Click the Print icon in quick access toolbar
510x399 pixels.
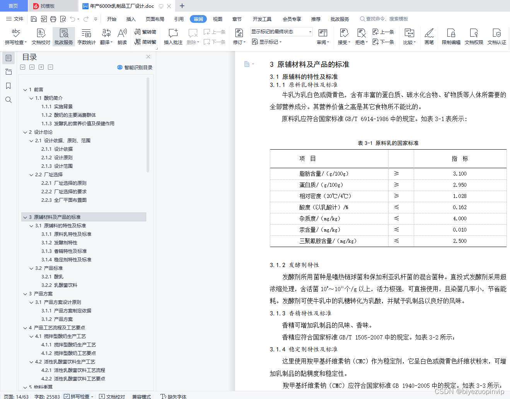pyautogui.click(x=53, y=19)
